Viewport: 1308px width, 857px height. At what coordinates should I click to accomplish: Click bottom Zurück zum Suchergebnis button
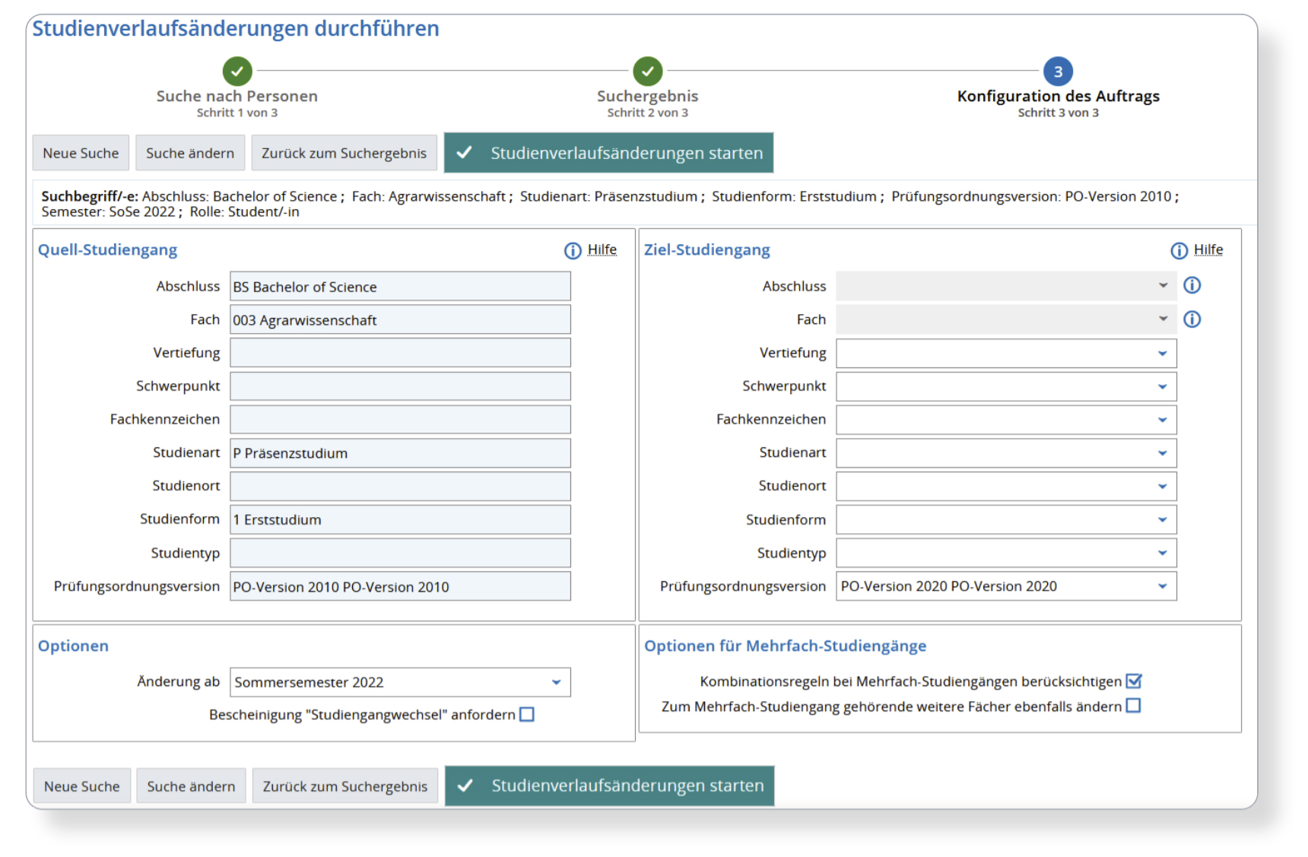(345, 786)
